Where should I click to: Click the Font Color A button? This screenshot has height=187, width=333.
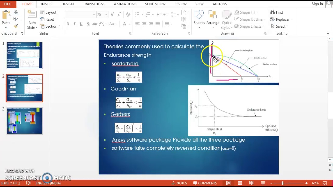(125, 24)
